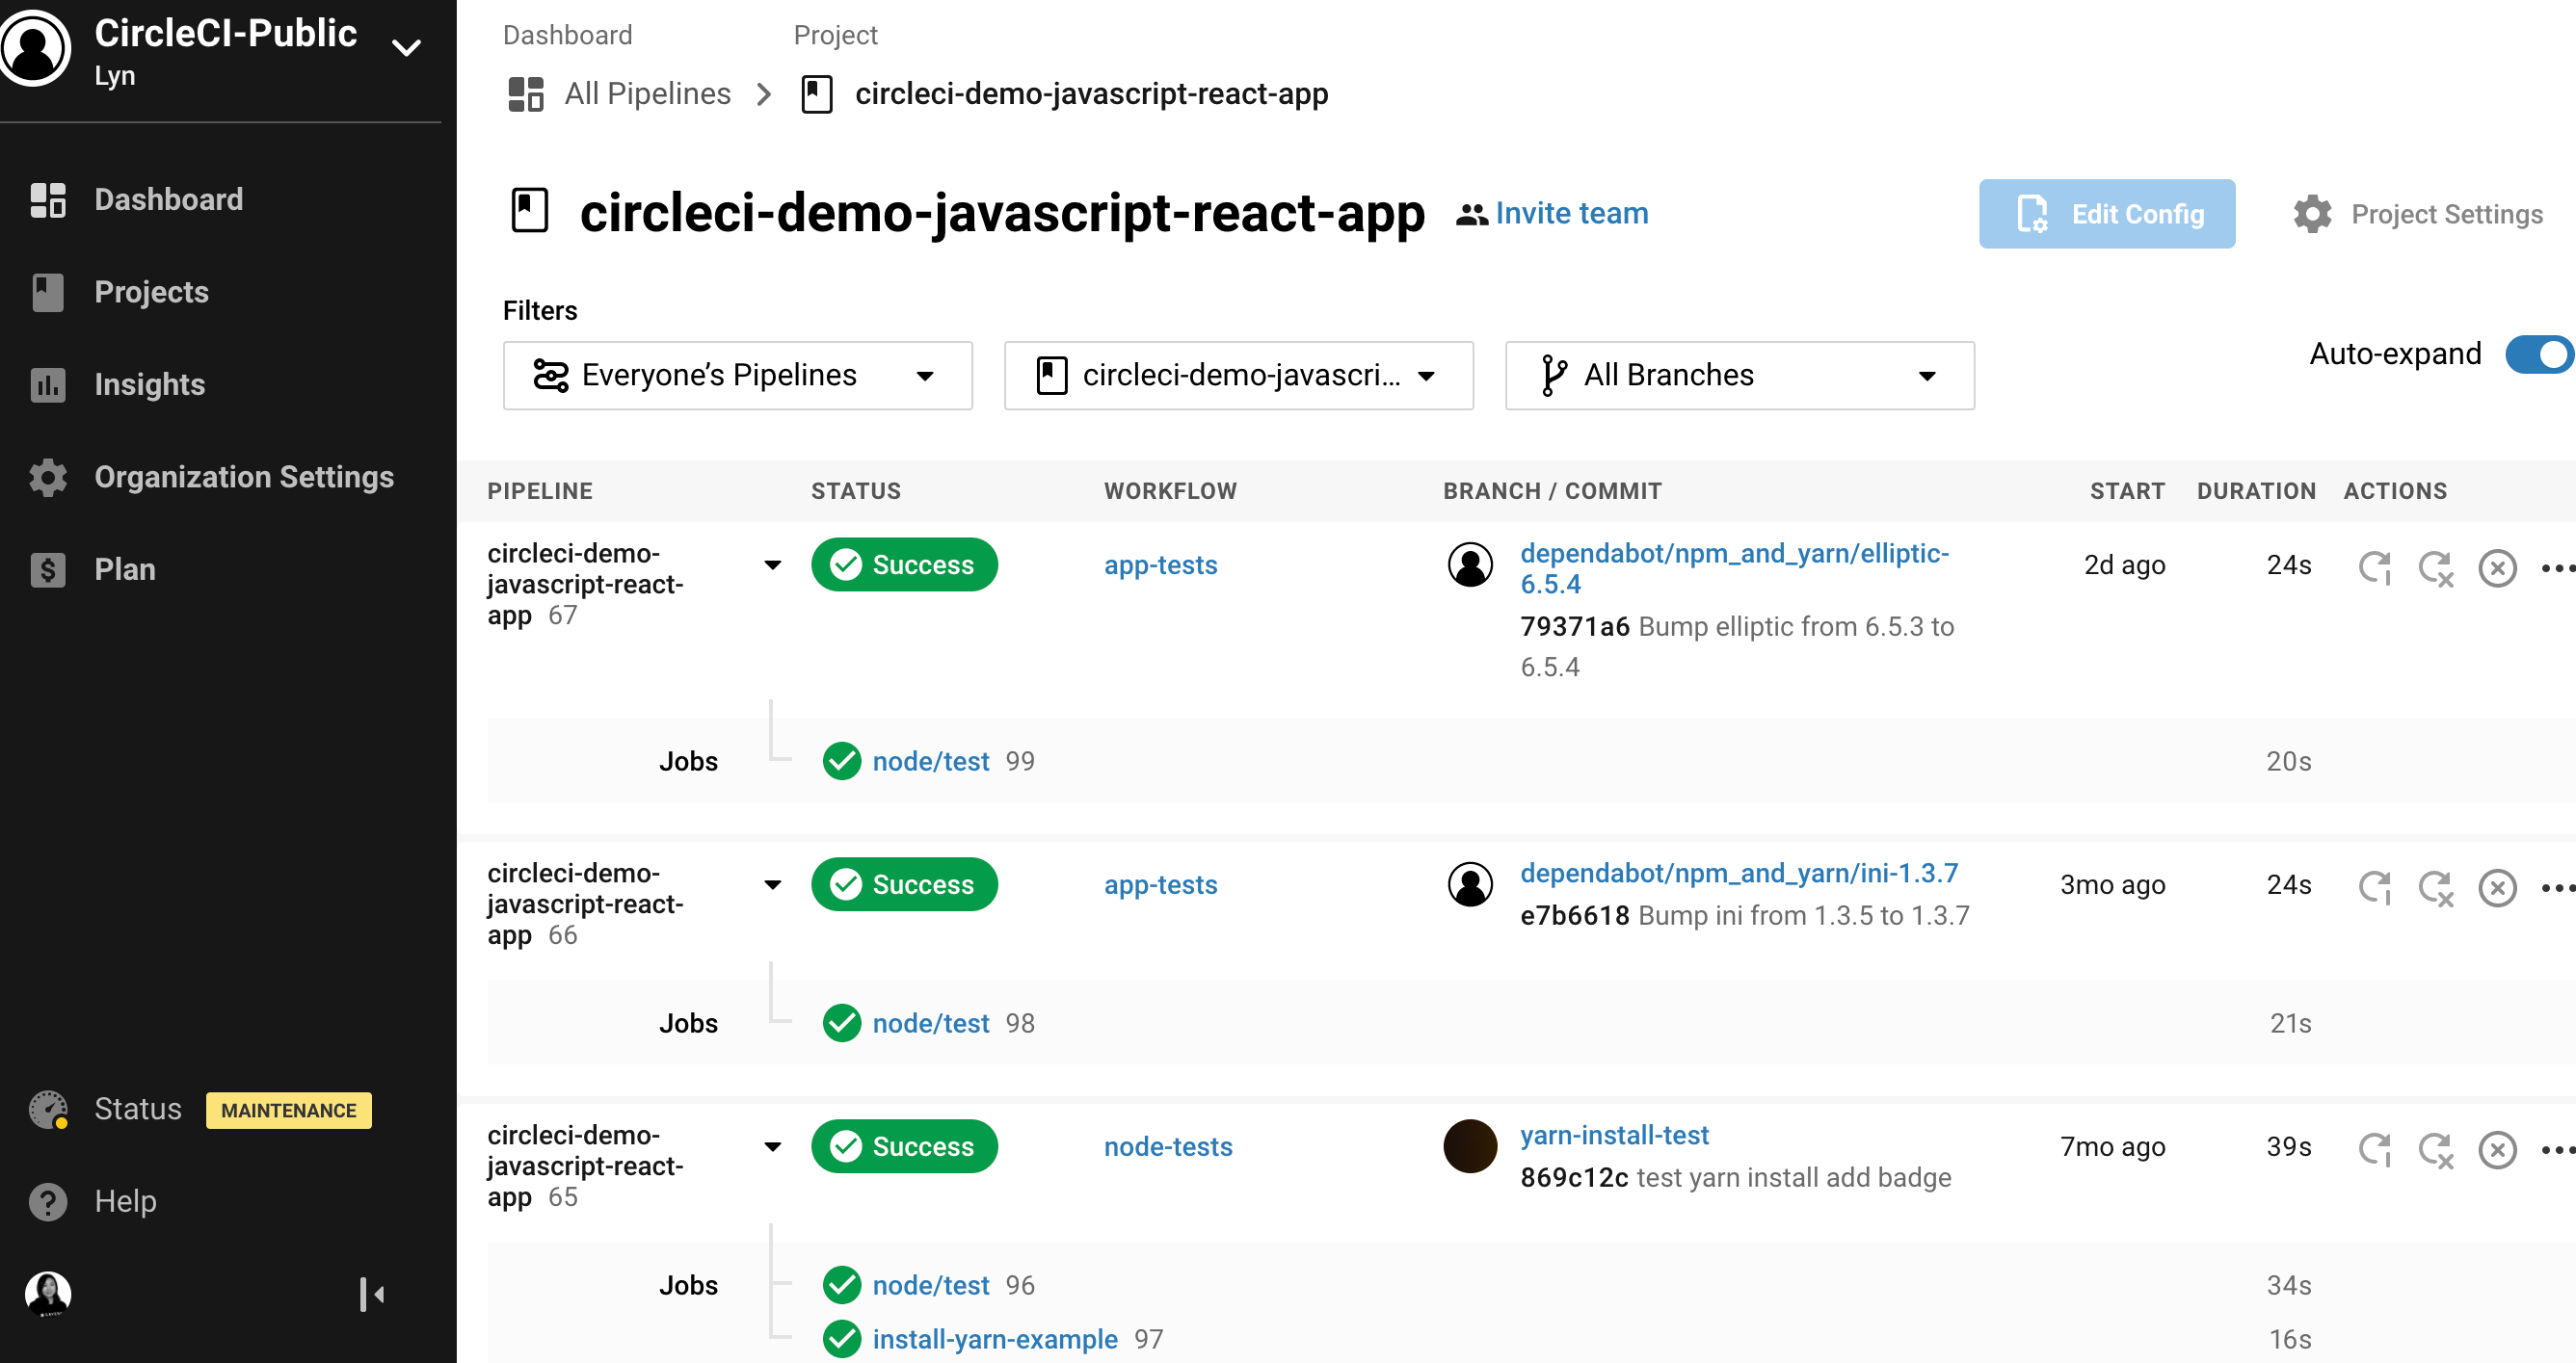Image resolution: width=2576 pixels, height=1363 pixels.
Task: Click the Edit Config button
Action: coord(2106,214)
